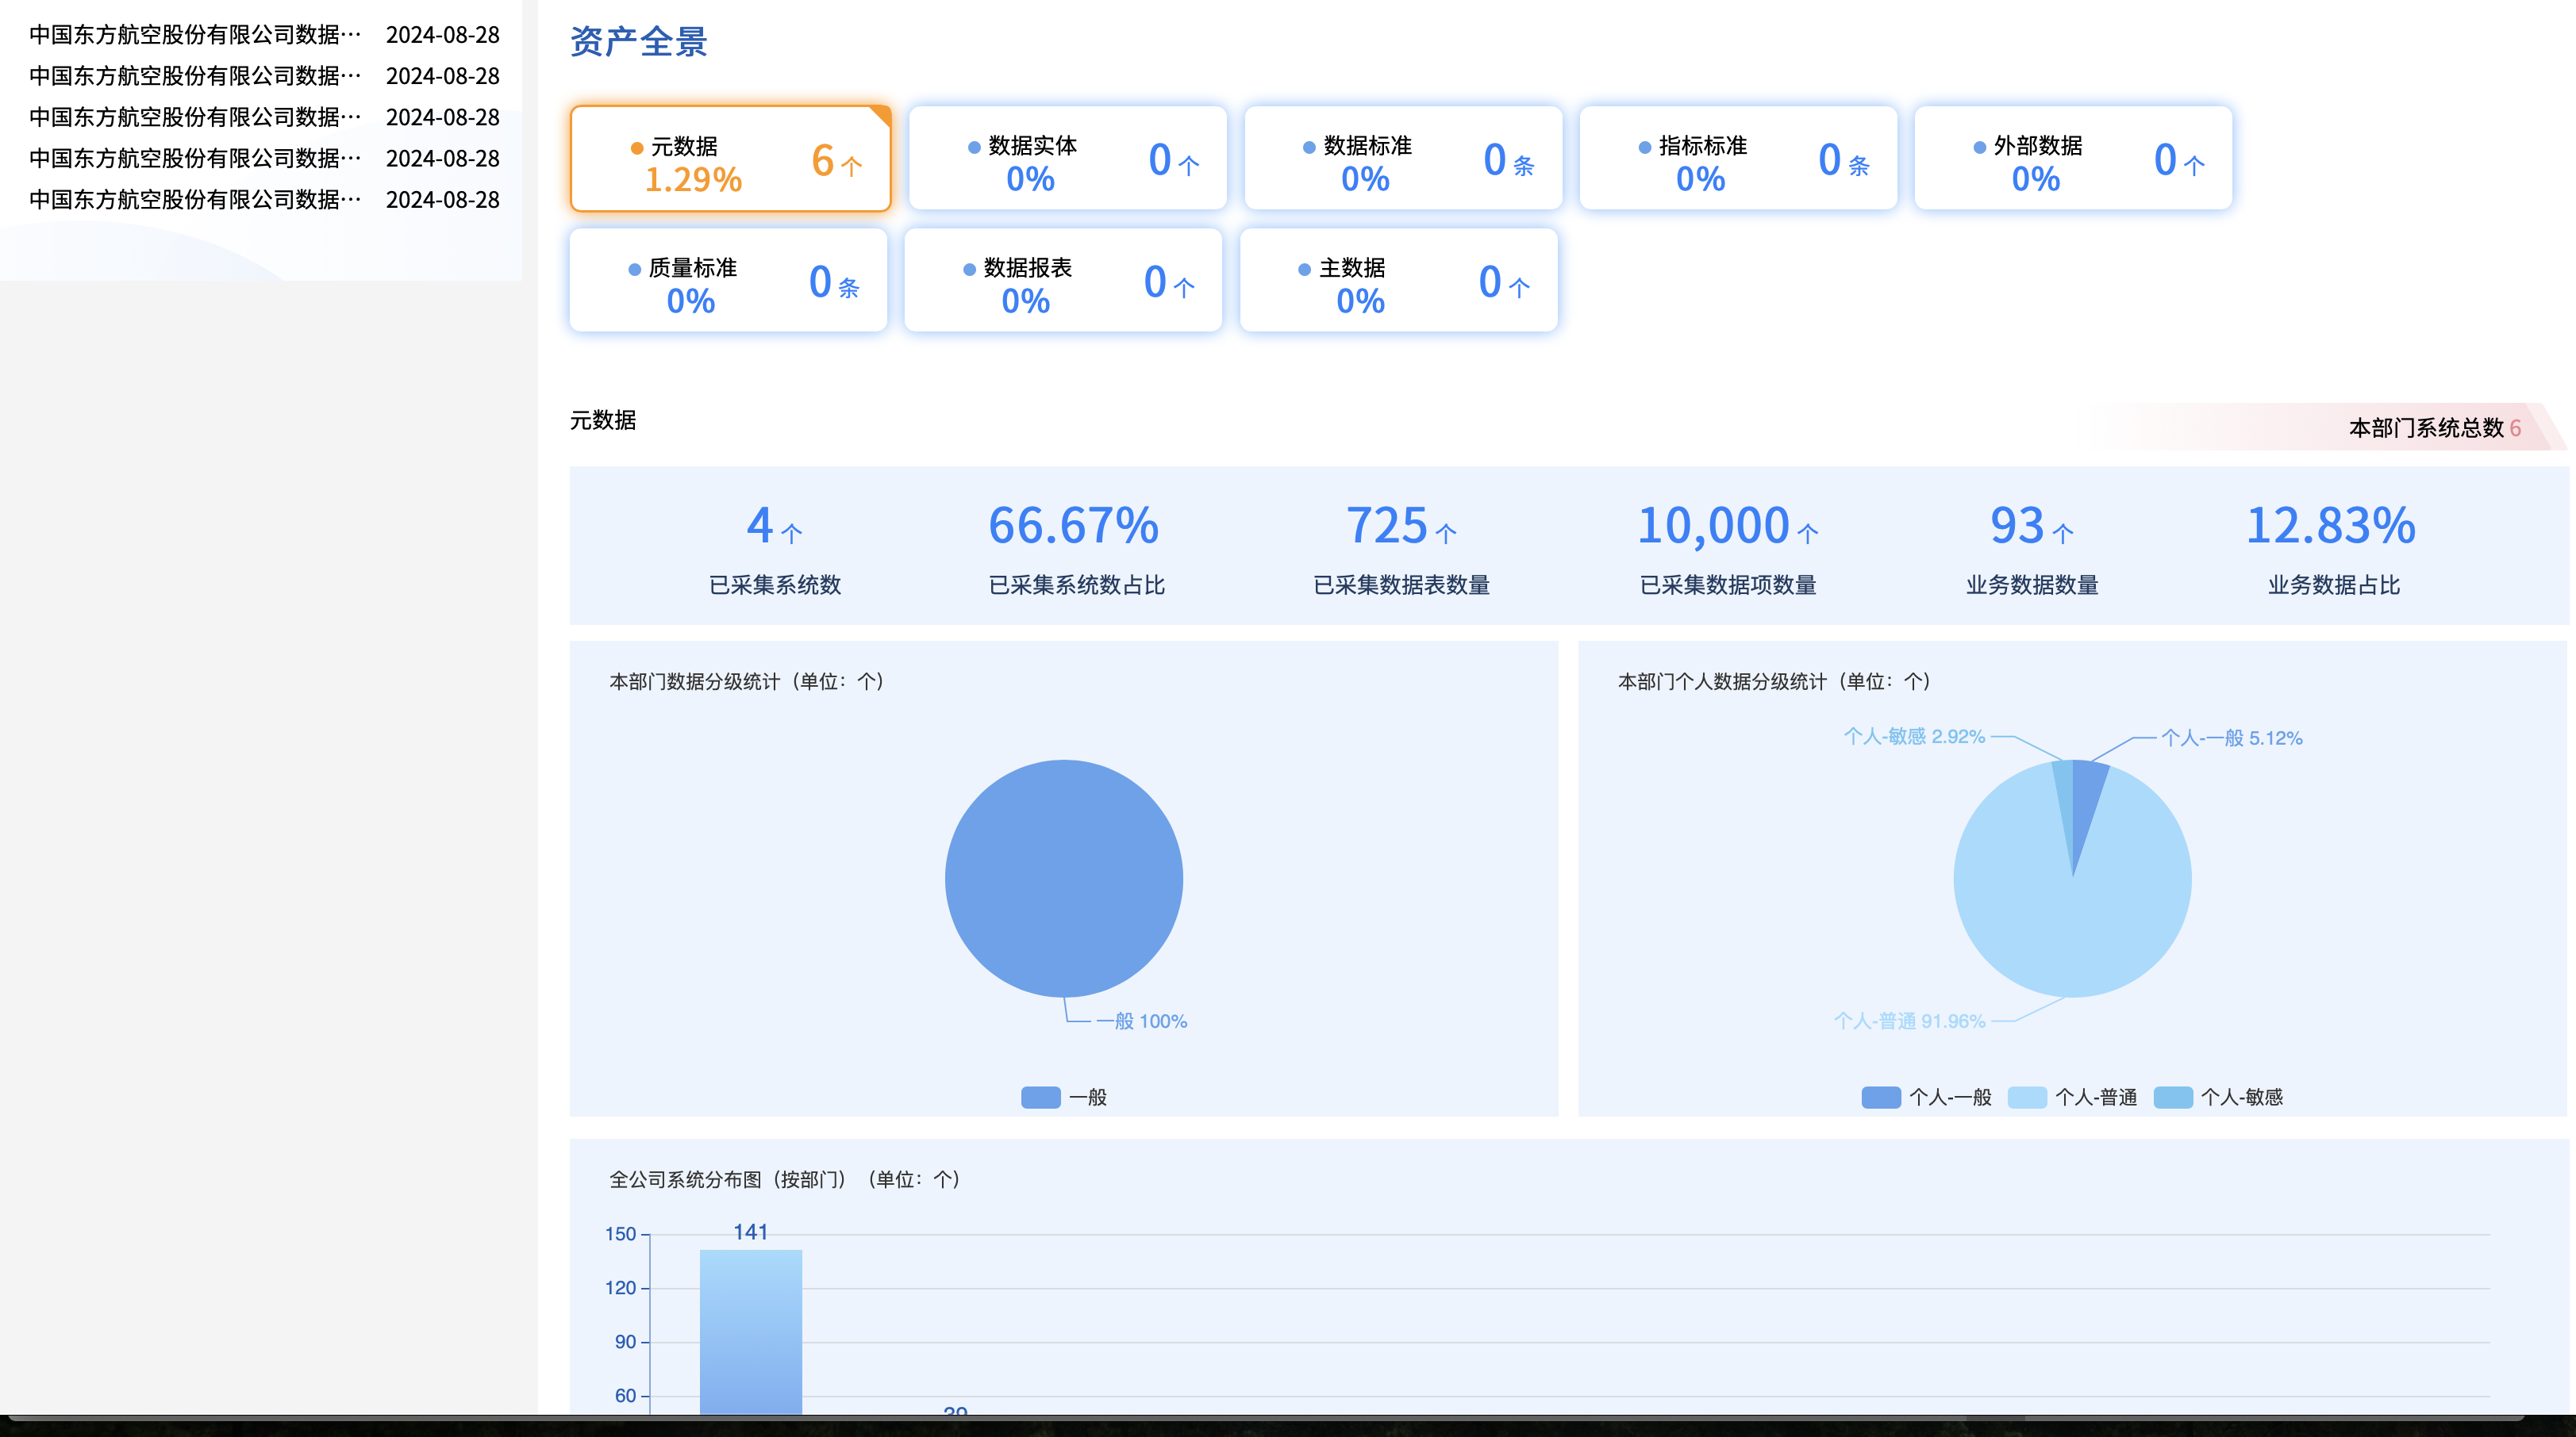Click the 本部门系统总数 6 label

pos(2433,427)
